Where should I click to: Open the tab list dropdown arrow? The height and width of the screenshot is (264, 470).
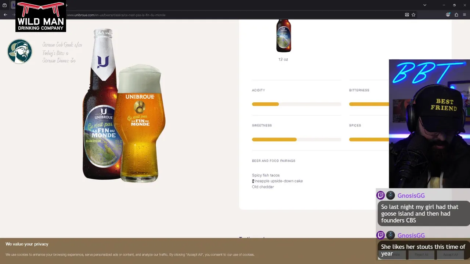(425, 5)
